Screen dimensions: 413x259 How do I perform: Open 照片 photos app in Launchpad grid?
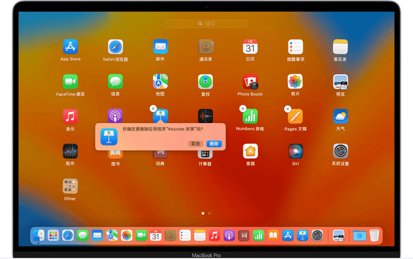pos(295,82)
